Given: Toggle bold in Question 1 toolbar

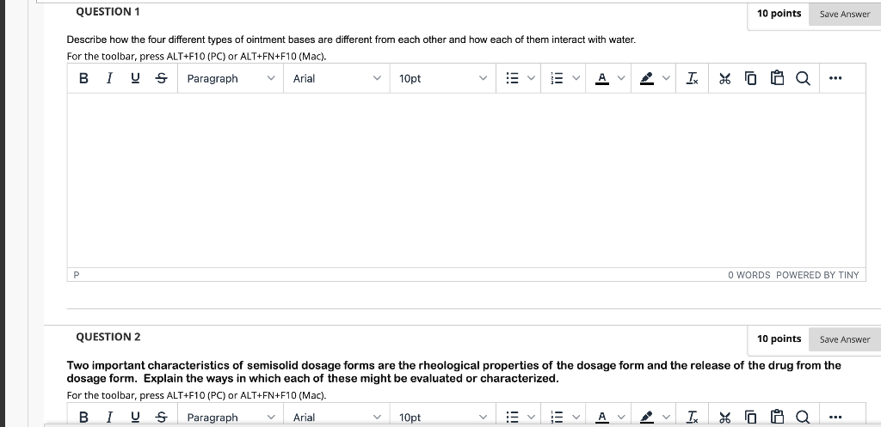Looking at the screenshot, I should [x=83, y=78].
